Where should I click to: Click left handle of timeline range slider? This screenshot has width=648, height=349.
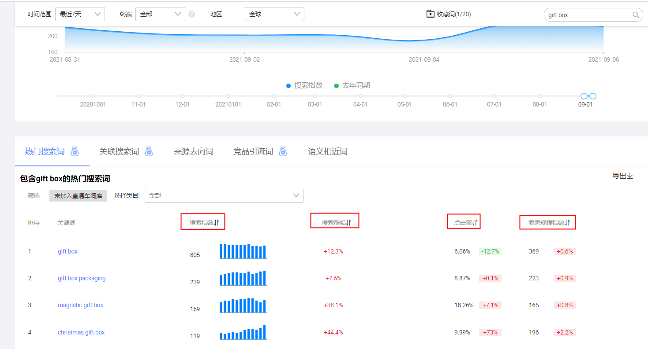[584, 96]
